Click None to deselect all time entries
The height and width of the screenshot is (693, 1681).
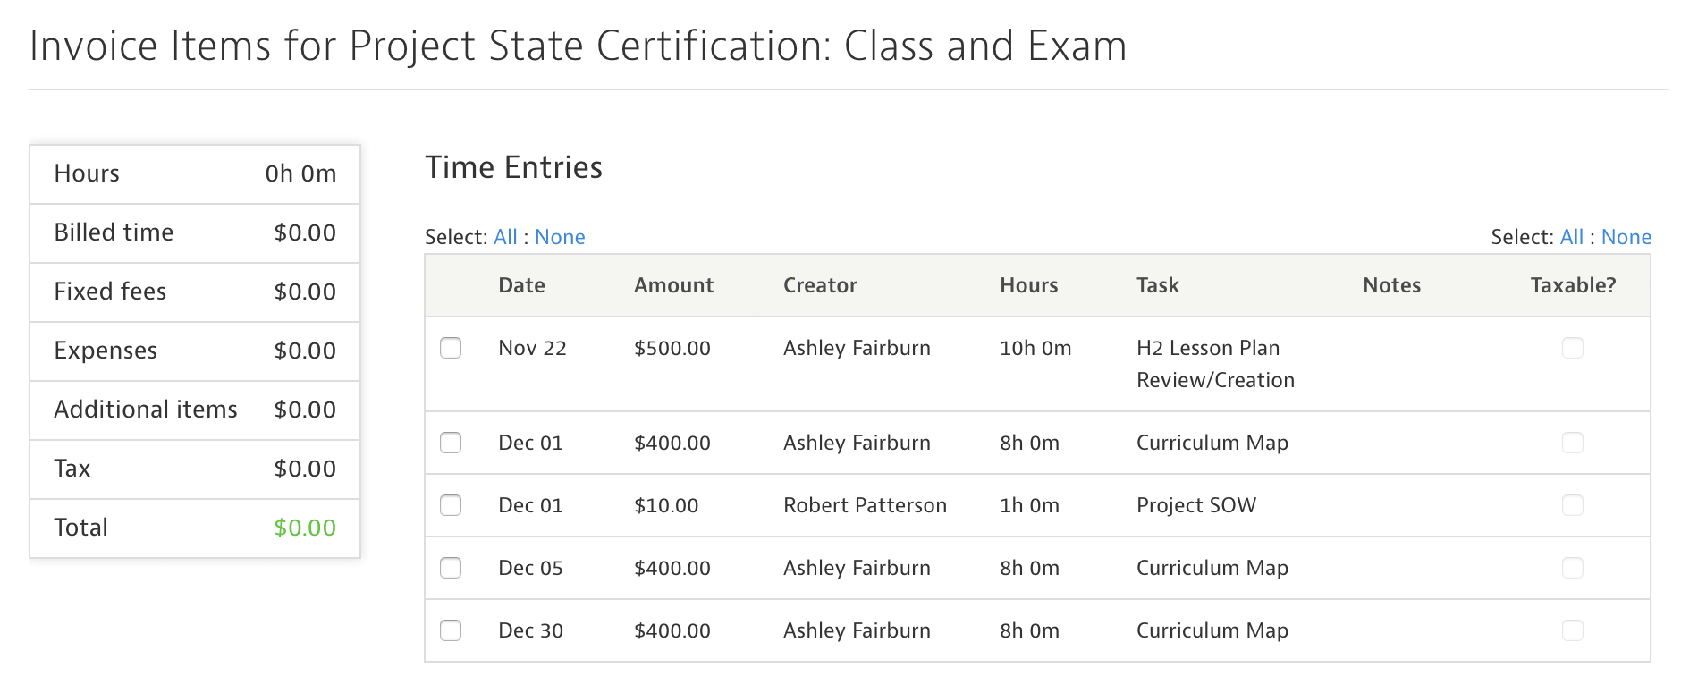(561, 236)
